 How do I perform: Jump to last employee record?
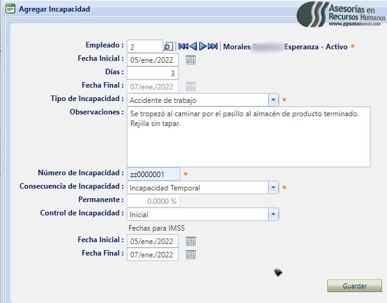pos(213,46)
